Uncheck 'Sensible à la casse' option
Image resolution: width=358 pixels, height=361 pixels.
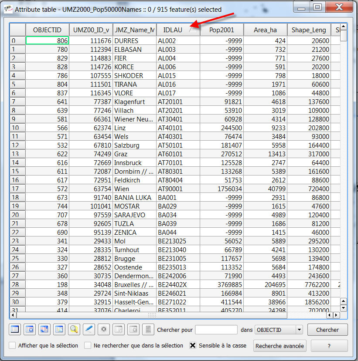click(193, 345)
